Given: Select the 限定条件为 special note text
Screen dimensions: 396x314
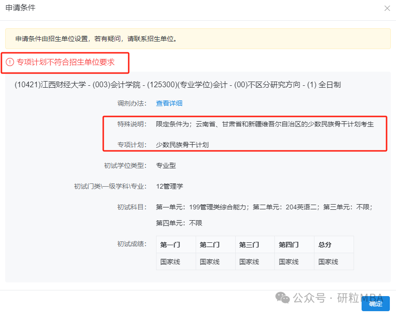Looking at the screenshot, I should coord(264,124).
